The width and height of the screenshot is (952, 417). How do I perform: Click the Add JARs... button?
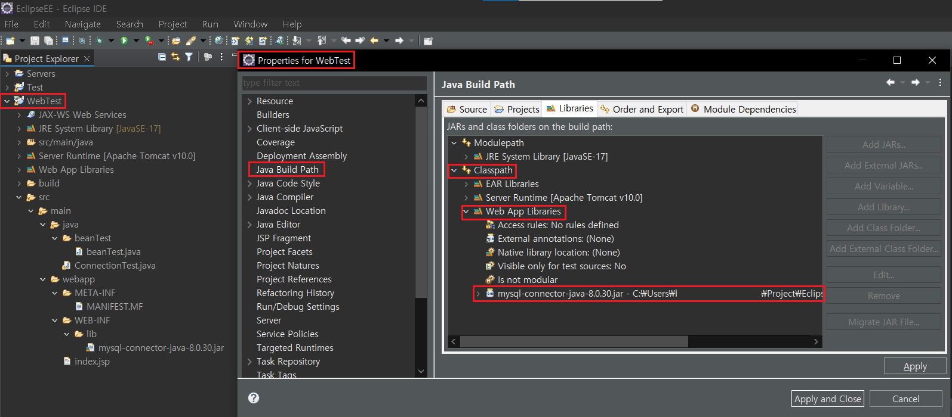coord(883,145)
